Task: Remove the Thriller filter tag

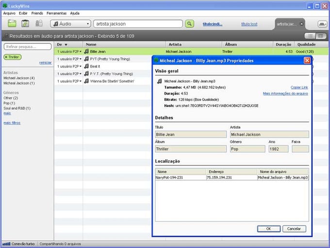Action: (x=6, y=57)
